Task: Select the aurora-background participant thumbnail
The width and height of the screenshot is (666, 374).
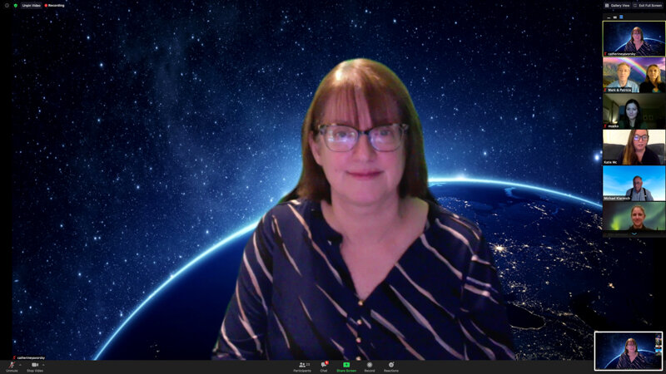Action: [634, 216]
